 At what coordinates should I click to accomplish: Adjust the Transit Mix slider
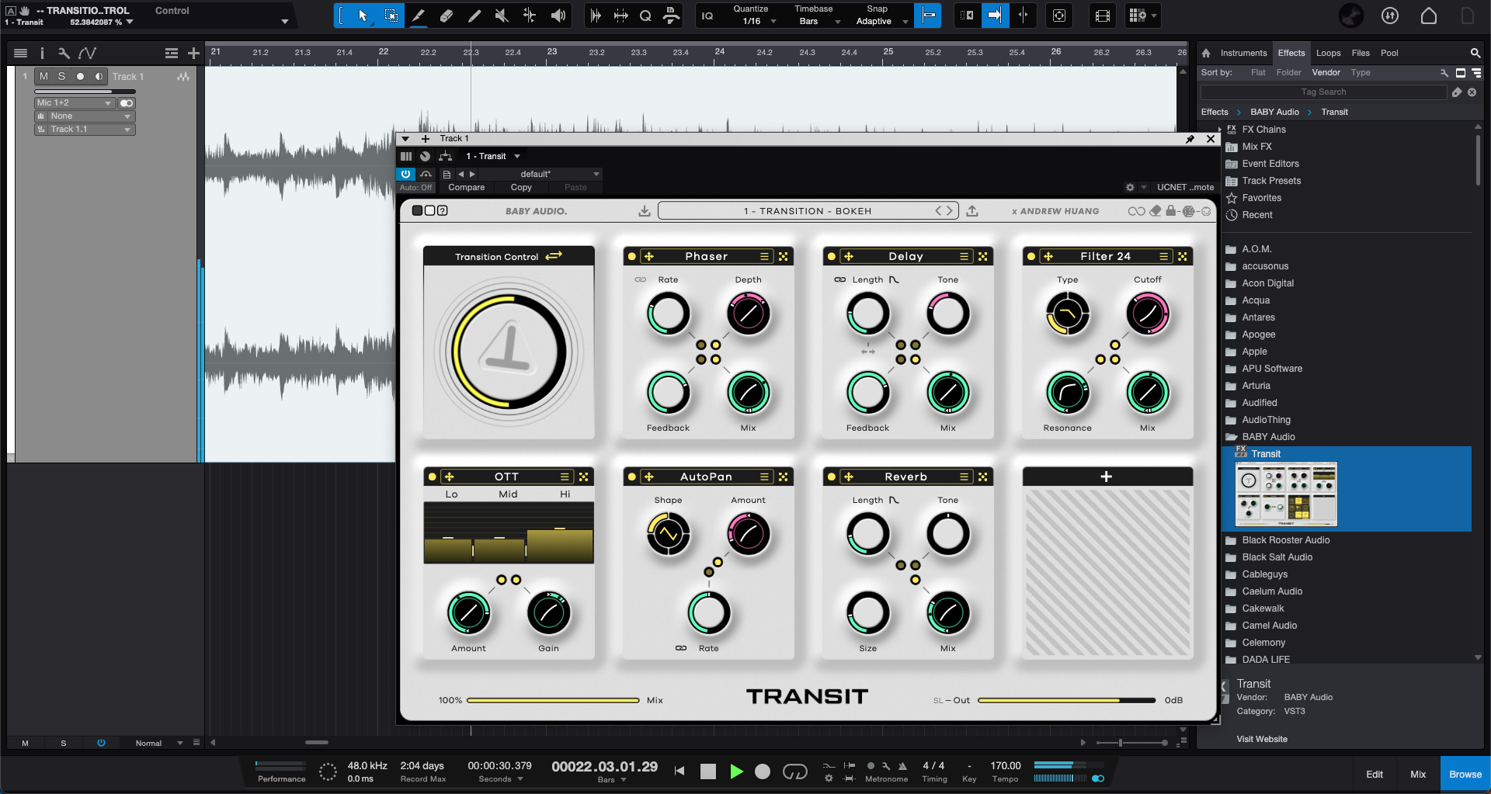pyautogui.click(x=553, y=700)
